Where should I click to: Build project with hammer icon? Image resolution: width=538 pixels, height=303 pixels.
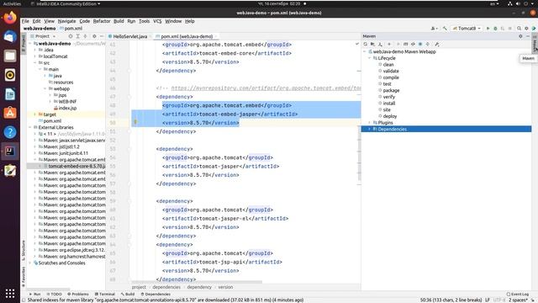pyautogui.click(x=445, y=29)
